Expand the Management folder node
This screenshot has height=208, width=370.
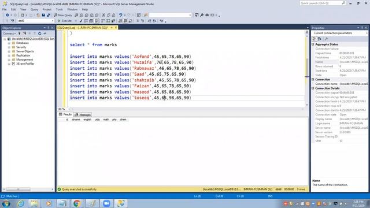point(9,60)
